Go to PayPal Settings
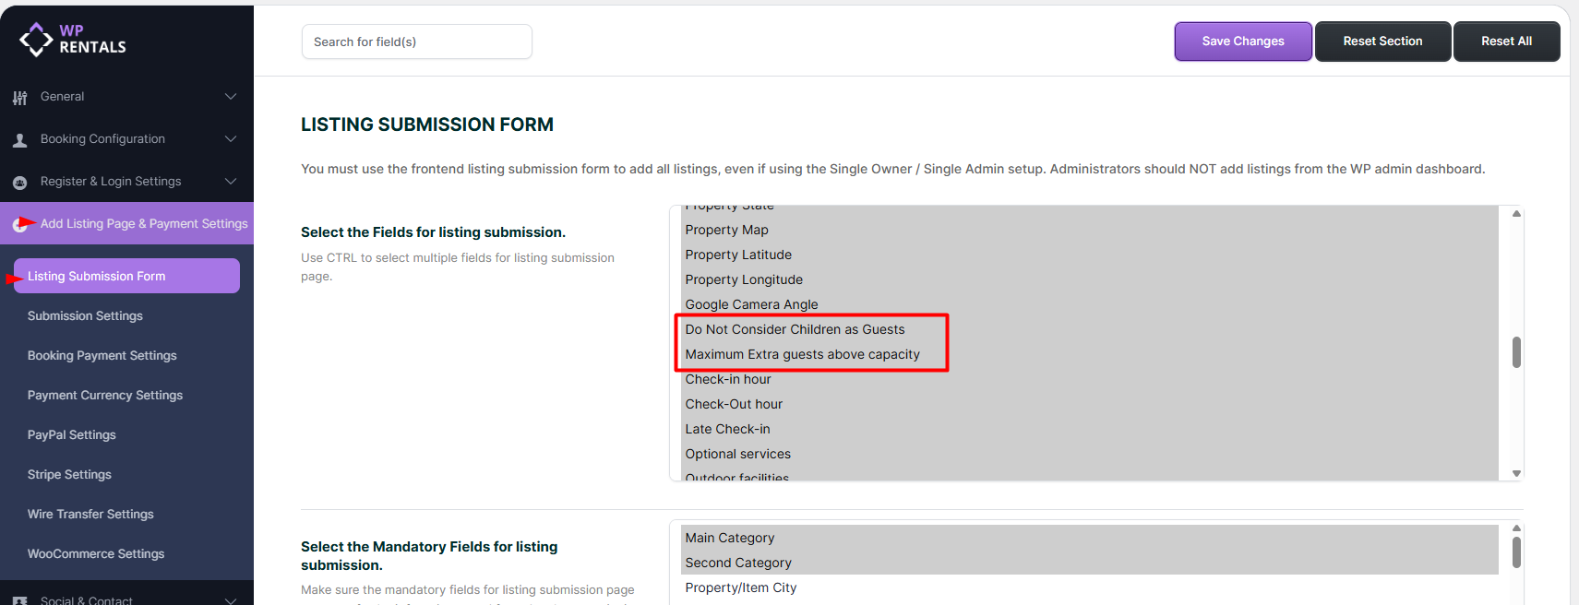The width and height of the screenshot is (1579, 605). (x=72, y=435)
